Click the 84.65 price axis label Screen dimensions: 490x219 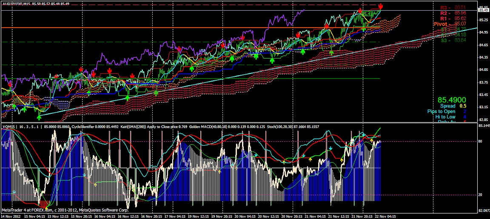tap(484, 45)
